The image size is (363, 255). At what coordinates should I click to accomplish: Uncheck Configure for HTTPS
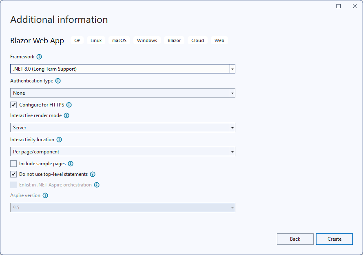13,105
